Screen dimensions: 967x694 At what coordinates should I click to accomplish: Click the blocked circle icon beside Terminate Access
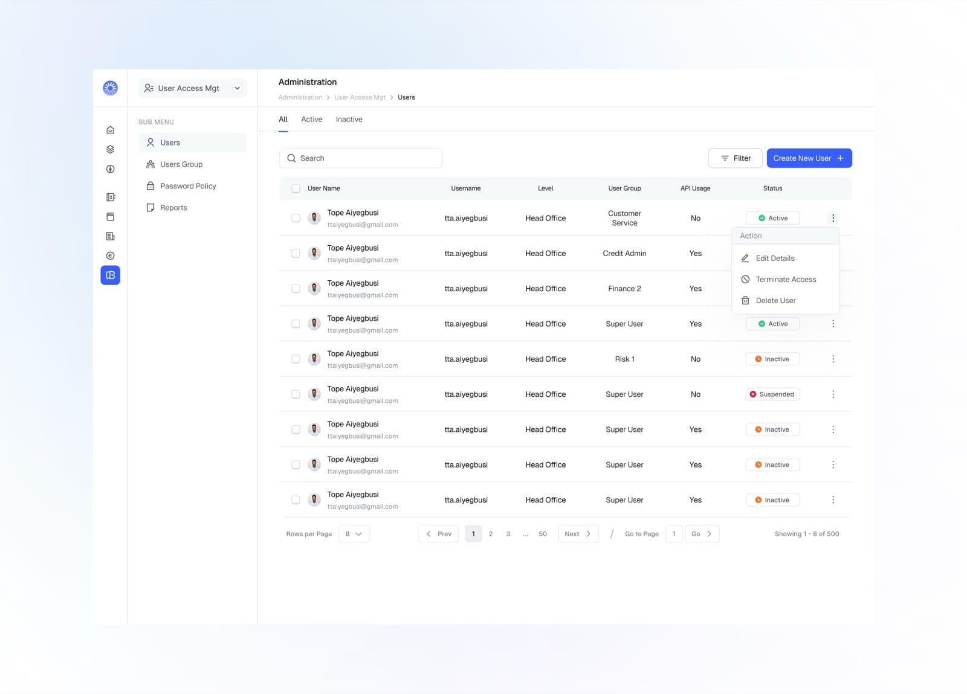(745, 279)
